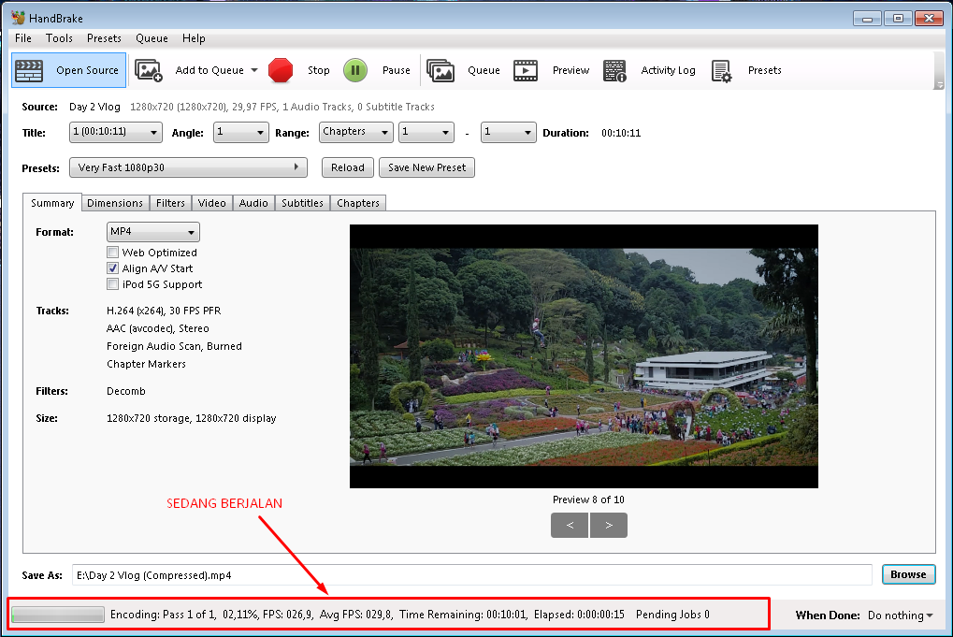
Task: Click the 'H.264 (x264), 30 FPS PFR' text
Action: 164,311
